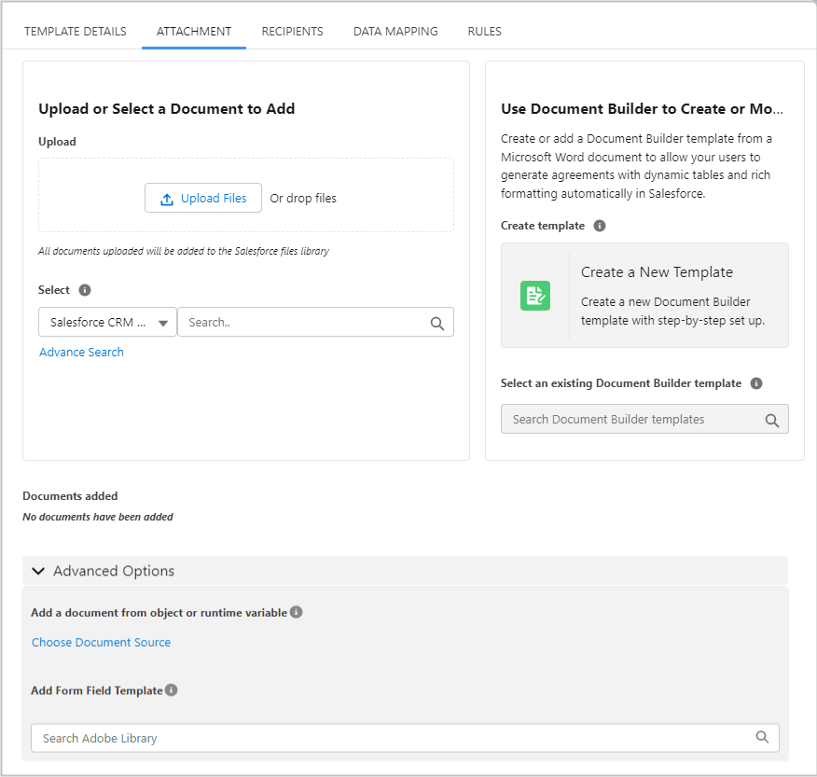The image size is (817, 777).
Task: Switch to the Data Mapping tab
Action: [x=395, y=31]
